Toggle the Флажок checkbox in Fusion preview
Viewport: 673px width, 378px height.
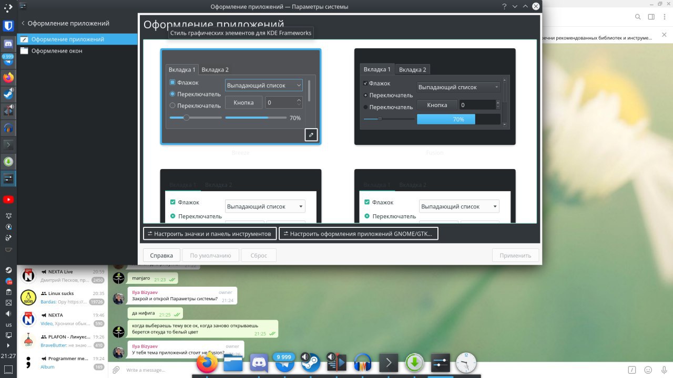(366, 83)
